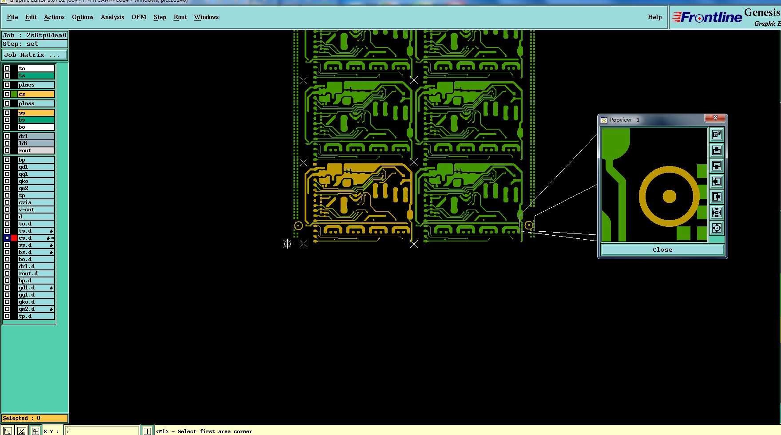Click the X Y coordinate input field
781x435 pixels.
(102, 431)
